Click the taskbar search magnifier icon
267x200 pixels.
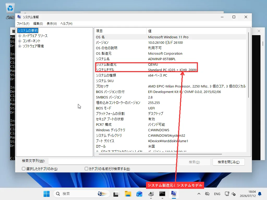click(x=58, y=194)
